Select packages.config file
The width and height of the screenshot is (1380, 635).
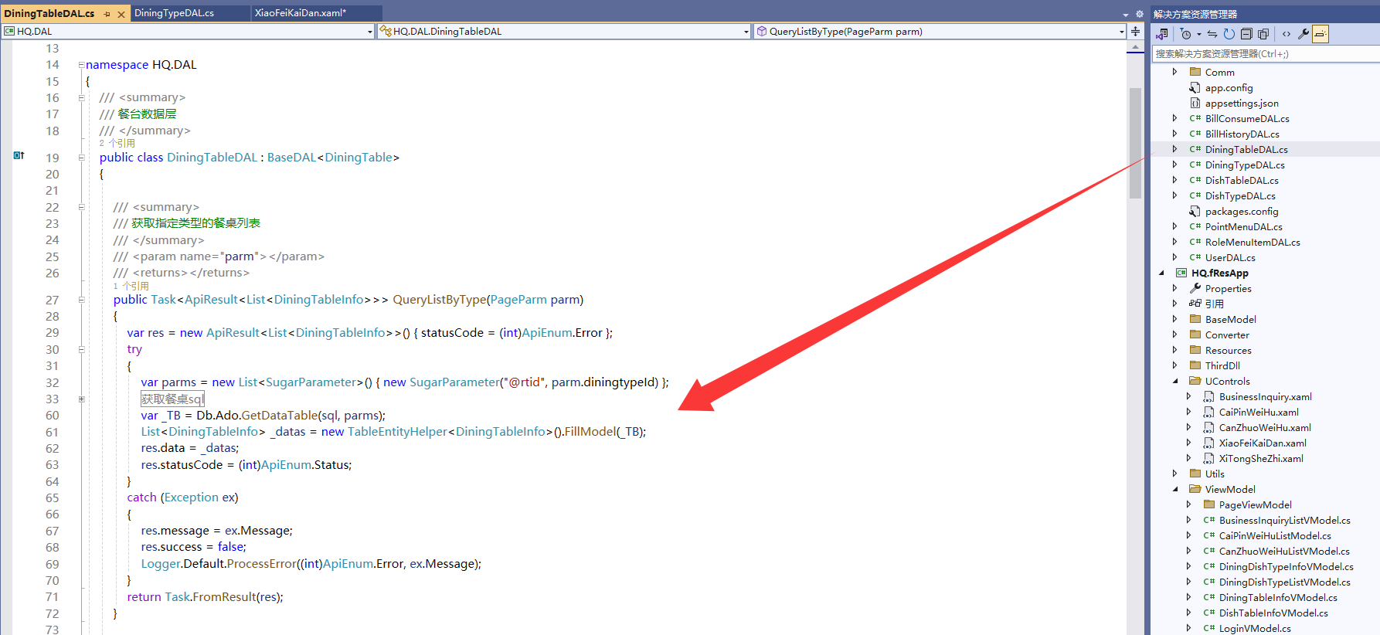(1242, 212)
